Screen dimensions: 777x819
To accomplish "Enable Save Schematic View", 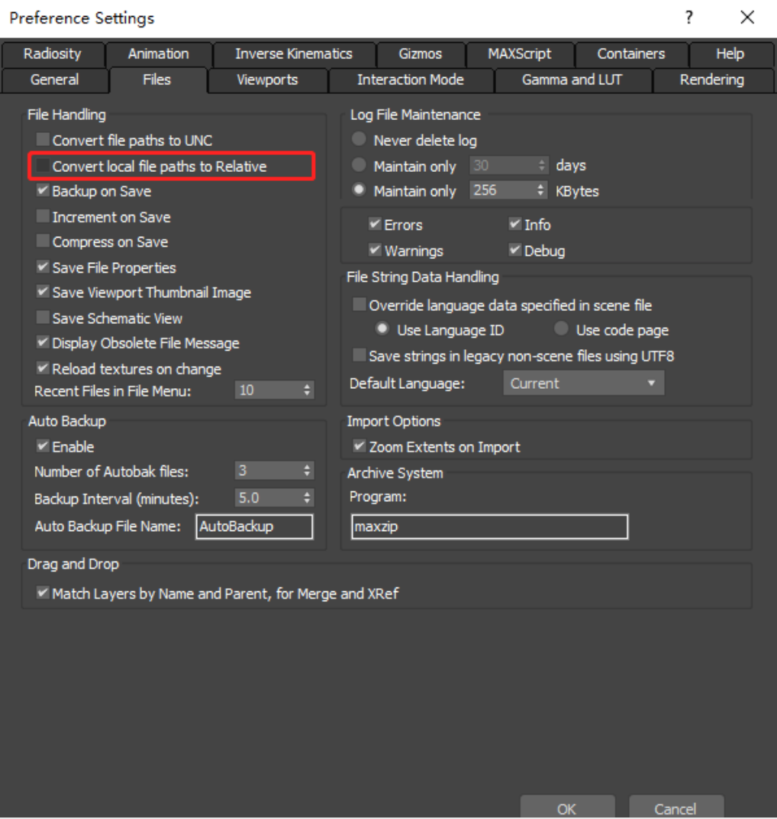I will click(43, 318).
